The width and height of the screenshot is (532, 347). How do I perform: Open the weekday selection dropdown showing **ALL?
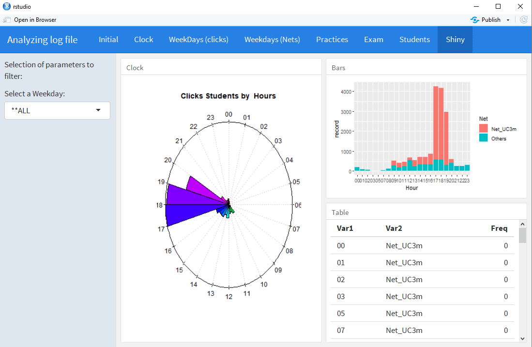pos(57,110)
